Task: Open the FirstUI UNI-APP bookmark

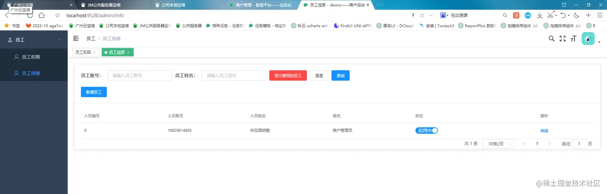Action: tap(353, 25)
